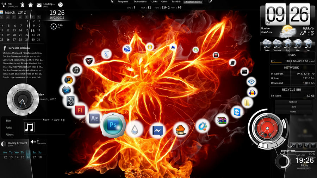Screen dimensions: 317x178
Task: Click the blue swirl dock icon
Action: pos(203,126)
